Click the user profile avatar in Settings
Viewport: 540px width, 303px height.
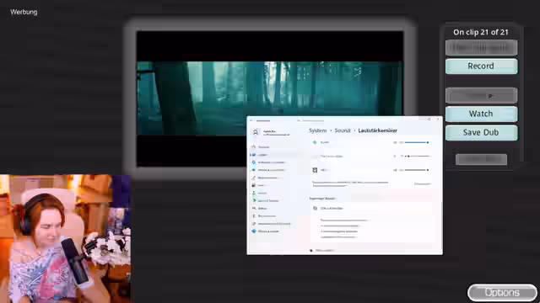point(256,132)
